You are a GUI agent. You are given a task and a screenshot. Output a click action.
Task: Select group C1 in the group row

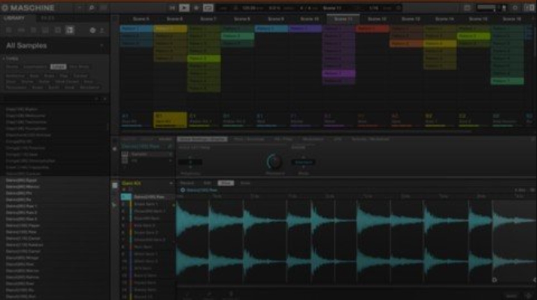pos(204,120)
